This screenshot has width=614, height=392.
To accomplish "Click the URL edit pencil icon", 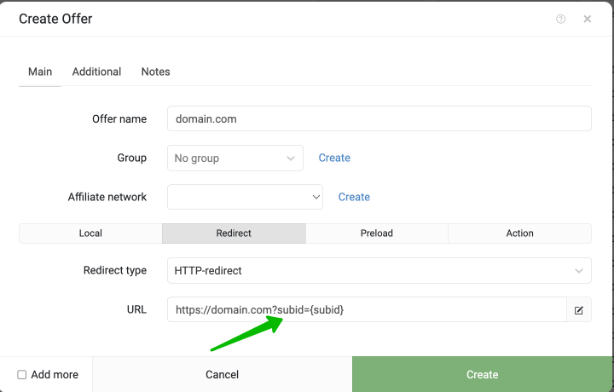I will tap(579, 310).
